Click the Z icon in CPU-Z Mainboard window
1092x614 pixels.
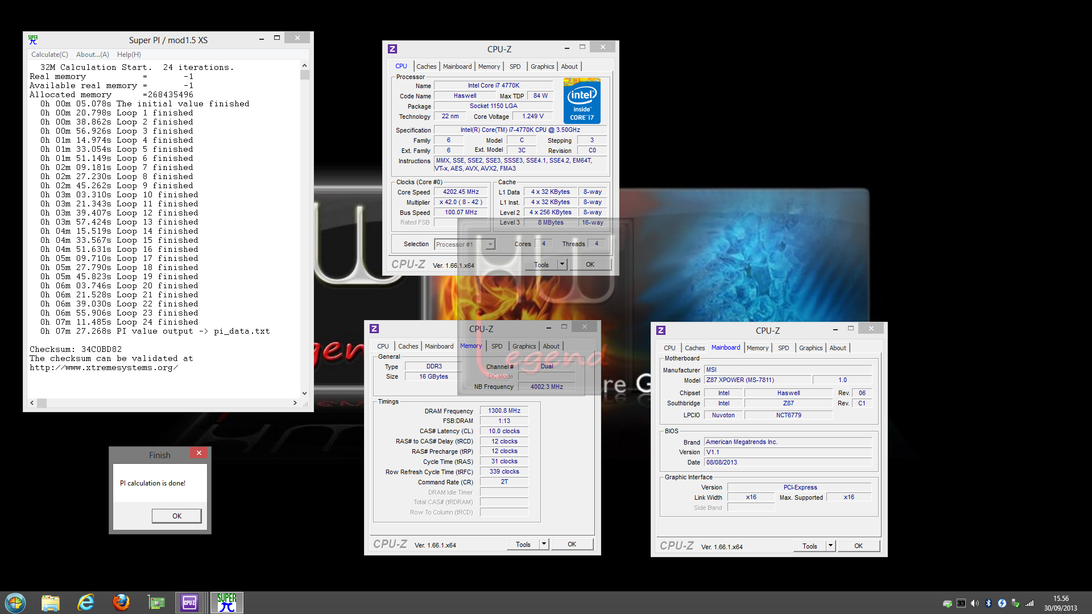tap(661, 330)
